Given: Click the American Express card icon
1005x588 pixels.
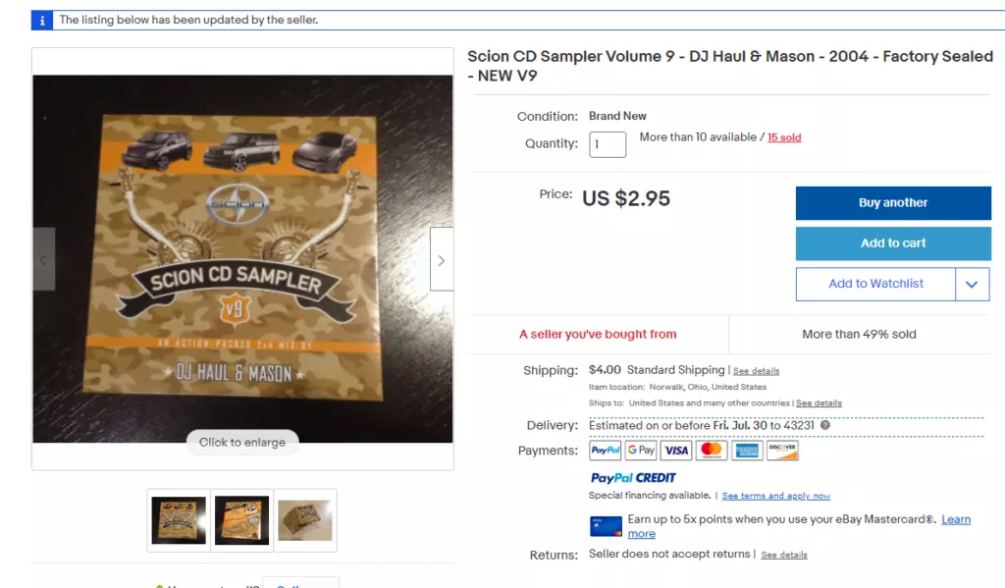Looking at the screenshot, I should click(x=747, y=451).
